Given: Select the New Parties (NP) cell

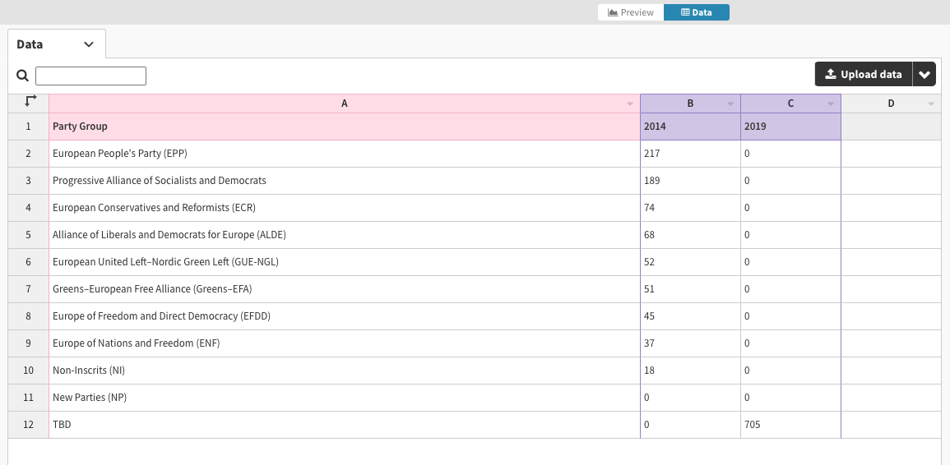Looking at the screenshot, I should pyautogui.click(x=344, y=398).
